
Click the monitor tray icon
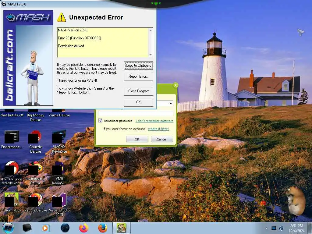(x=274, y=228)
